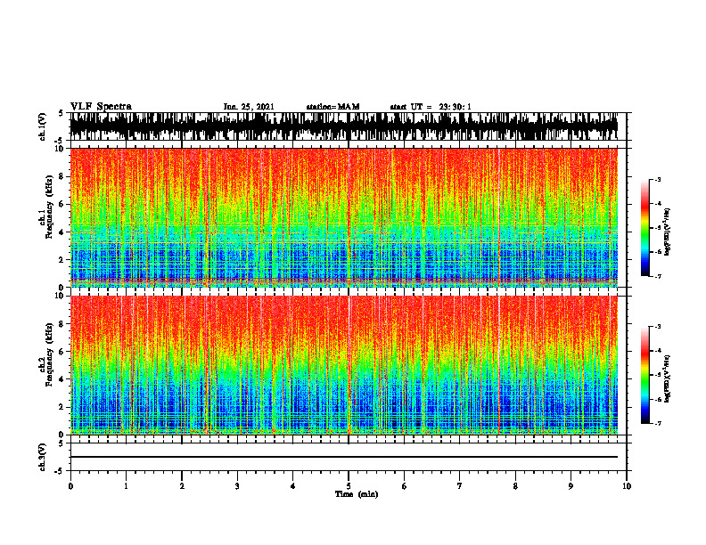Click the '5' tick on the ch.1(V) axis
Screen dimensions: 706x545
click(62, 113)
